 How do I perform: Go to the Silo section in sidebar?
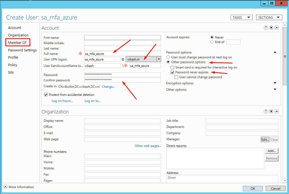click(11, 72)
